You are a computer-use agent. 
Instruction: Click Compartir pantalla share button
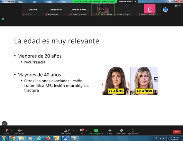96,131
